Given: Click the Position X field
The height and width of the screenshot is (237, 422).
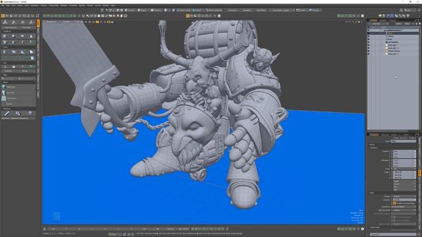Looking at the screenshot, I should point(404,151).
